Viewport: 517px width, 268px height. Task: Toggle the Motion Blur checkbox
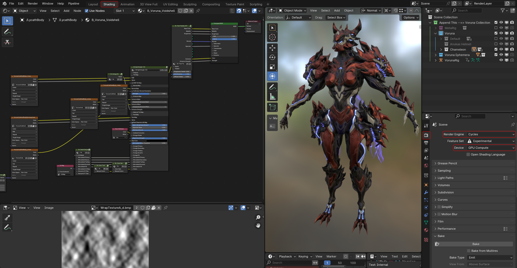coord(439,214)
